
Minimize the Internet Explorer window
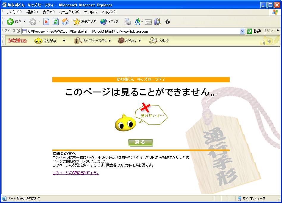(x=263, y=5)
